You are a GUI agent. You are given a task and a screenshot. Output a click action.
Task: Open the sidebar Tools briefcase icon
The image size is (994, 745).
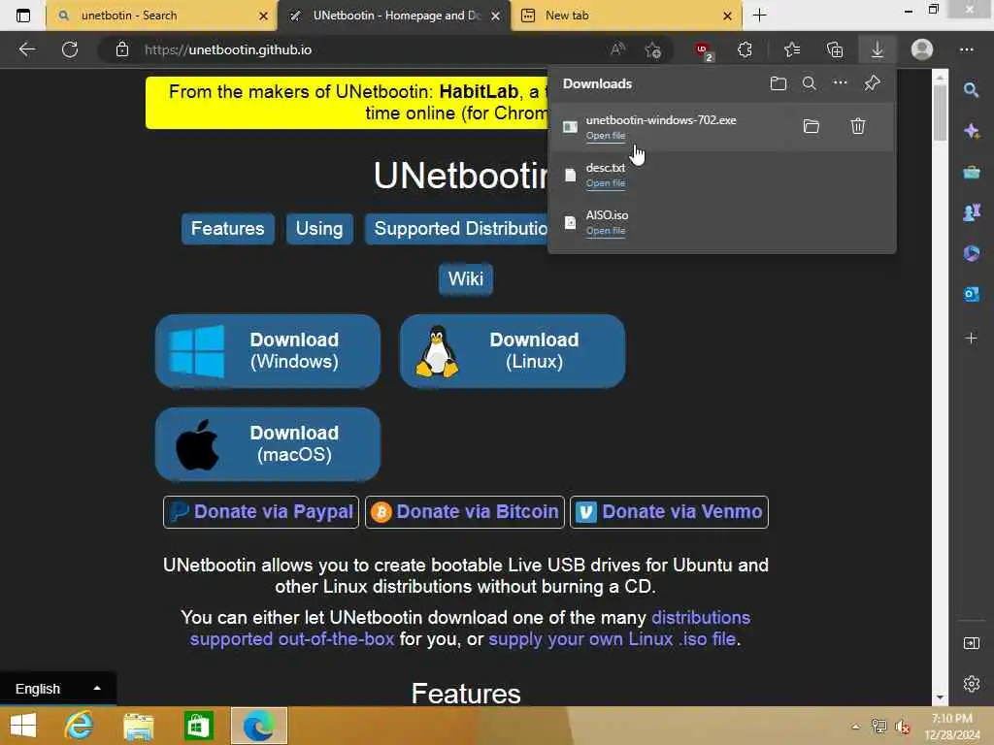click(x=971, y=172)
